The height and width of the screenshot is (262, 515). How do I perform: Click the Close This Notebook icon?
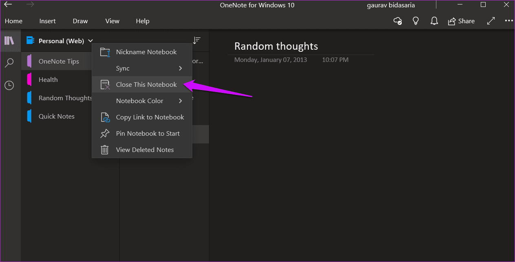pos(105,84)
